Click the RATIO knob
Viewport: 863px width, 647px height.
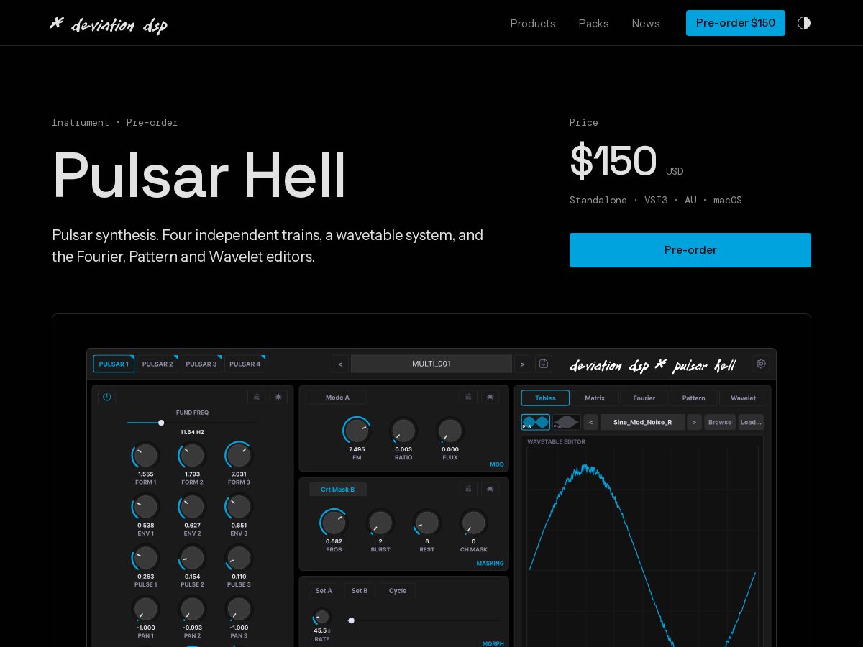(x=403, y=431)
